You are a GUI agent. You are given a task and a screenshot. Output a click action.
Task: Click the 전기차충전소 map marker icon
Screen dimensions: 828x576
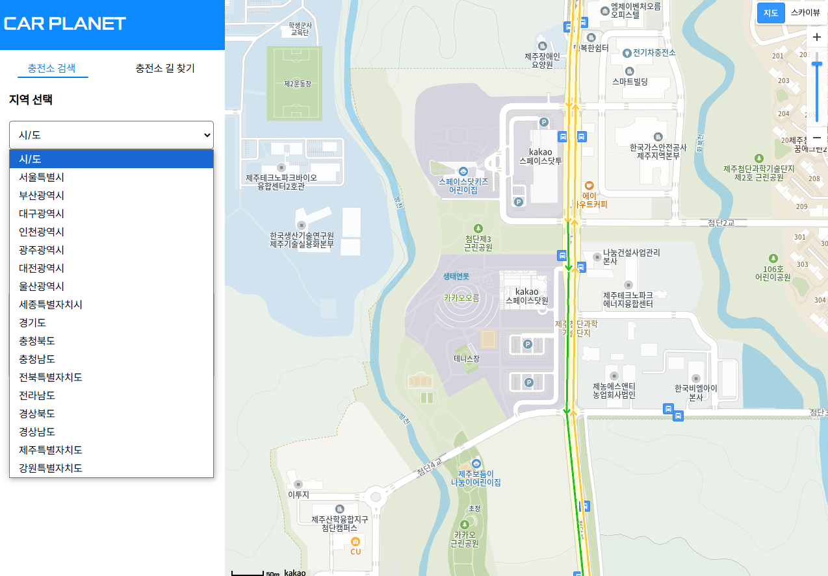coord(627,53)
